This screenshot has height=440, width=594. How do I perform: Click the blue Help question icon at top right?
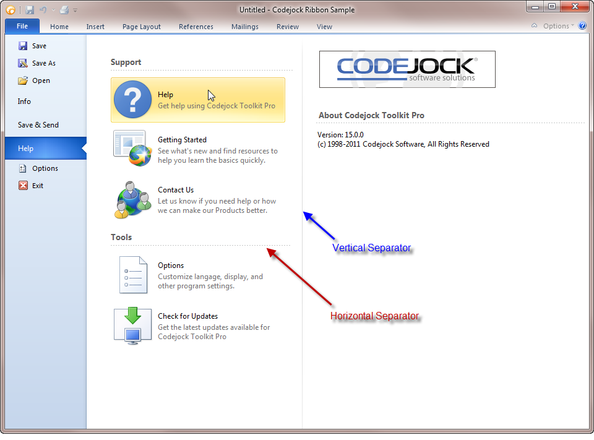(583, 25)
